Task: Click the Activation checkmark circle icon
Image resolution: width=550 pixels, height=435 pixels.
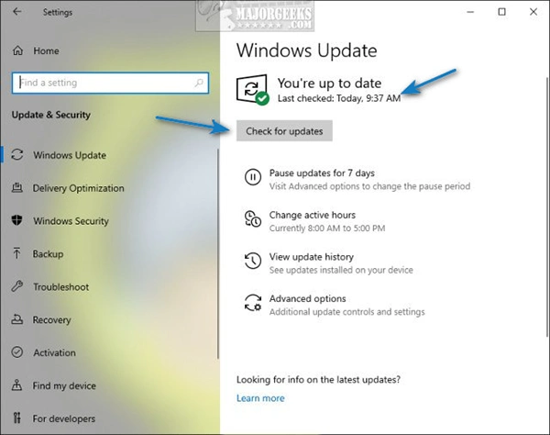Action: click(x=17, y=352)
